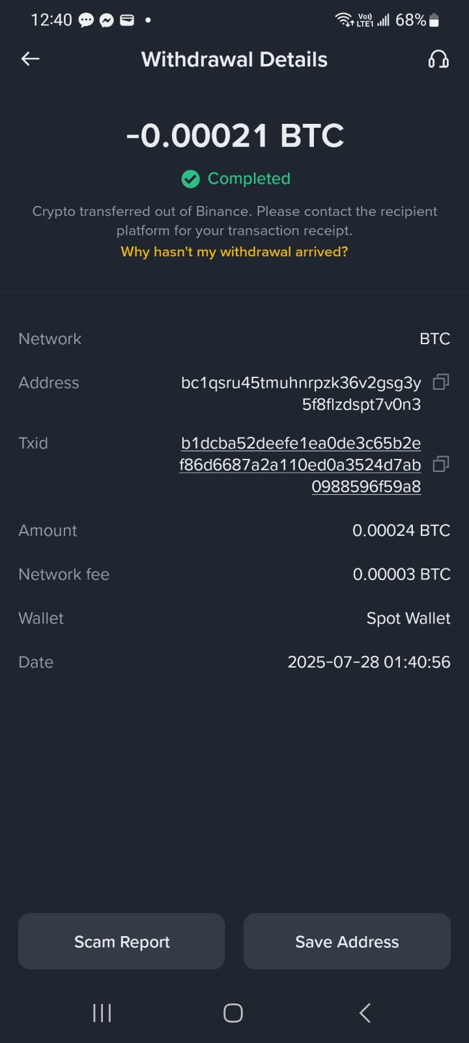Image resolution: width=469 pixels, height=1043 pixels.
Task: Tap the Android home button
Action: [x=233, y=1013]
